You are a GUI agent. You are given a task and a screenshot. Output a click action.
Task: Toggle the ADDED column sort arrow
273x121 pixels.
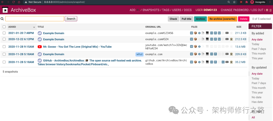point(34,27)
